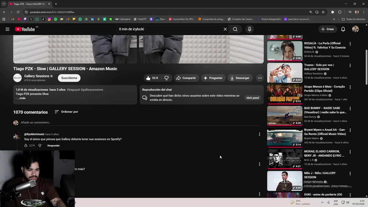Open the #tiagopzk hashtag

click(x=74, y=90)
